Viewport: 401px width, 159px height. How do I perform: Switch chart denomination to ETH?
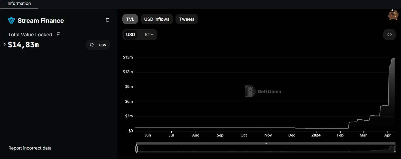point(149,35)
